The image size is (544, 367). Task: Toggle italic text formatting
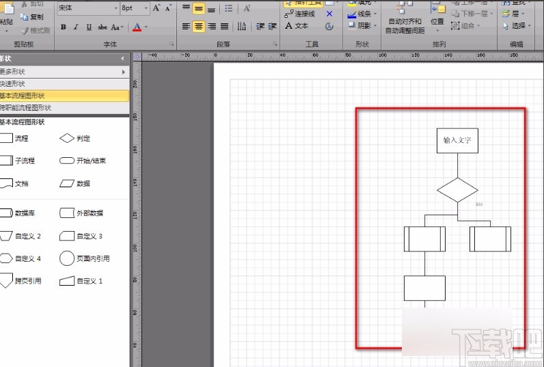(x=76, y=27)
